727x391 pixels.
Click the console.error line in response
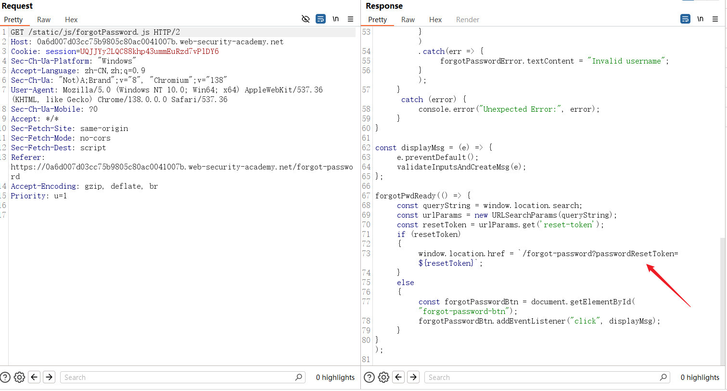point(509,109)
